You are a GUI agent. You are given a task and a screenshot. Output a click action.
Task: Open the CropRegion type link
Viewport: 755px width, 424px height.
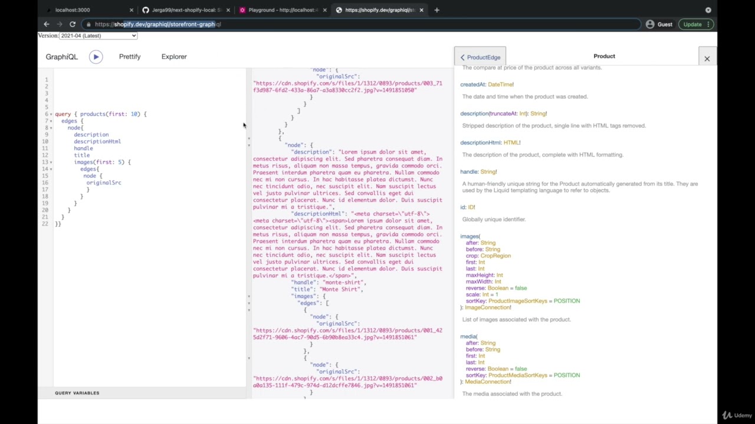click(x=495, y=256)
